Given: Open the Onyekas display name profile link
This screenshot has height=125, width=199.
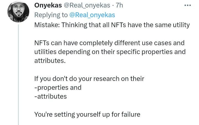Looking at the screenshot, I should (x=48, y=5).
